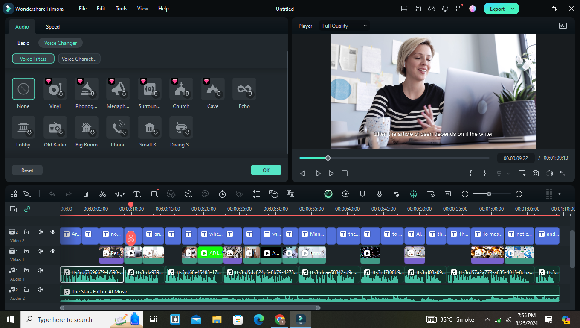Zoom in timeline with plus button
Image resolution: width=580 pixels, height=328 pixels.
[x=519, y=194]
